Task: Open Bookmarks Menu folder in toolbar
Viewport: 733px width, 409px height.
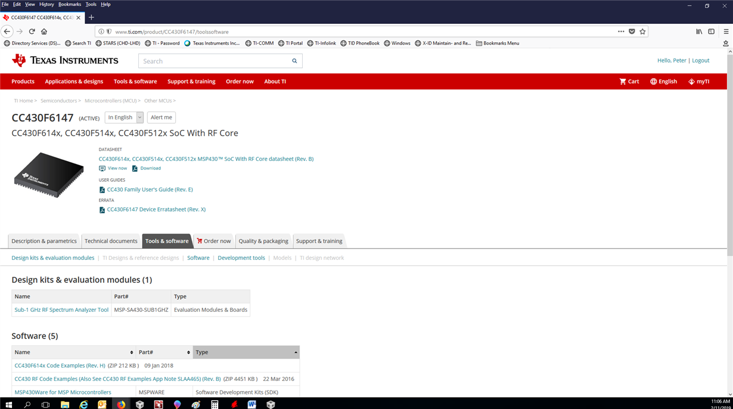Action: (497, 43)
